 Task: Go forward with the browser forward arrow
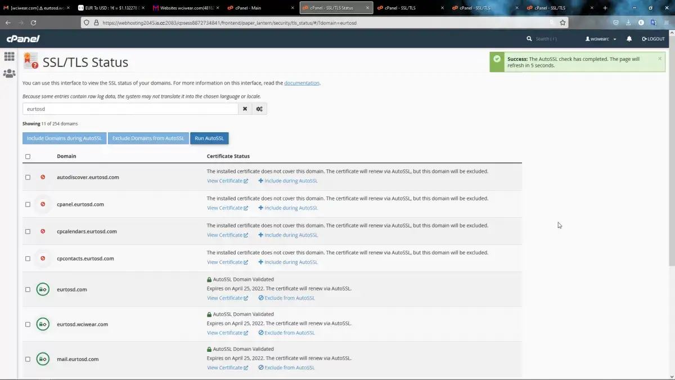point(21,23)
